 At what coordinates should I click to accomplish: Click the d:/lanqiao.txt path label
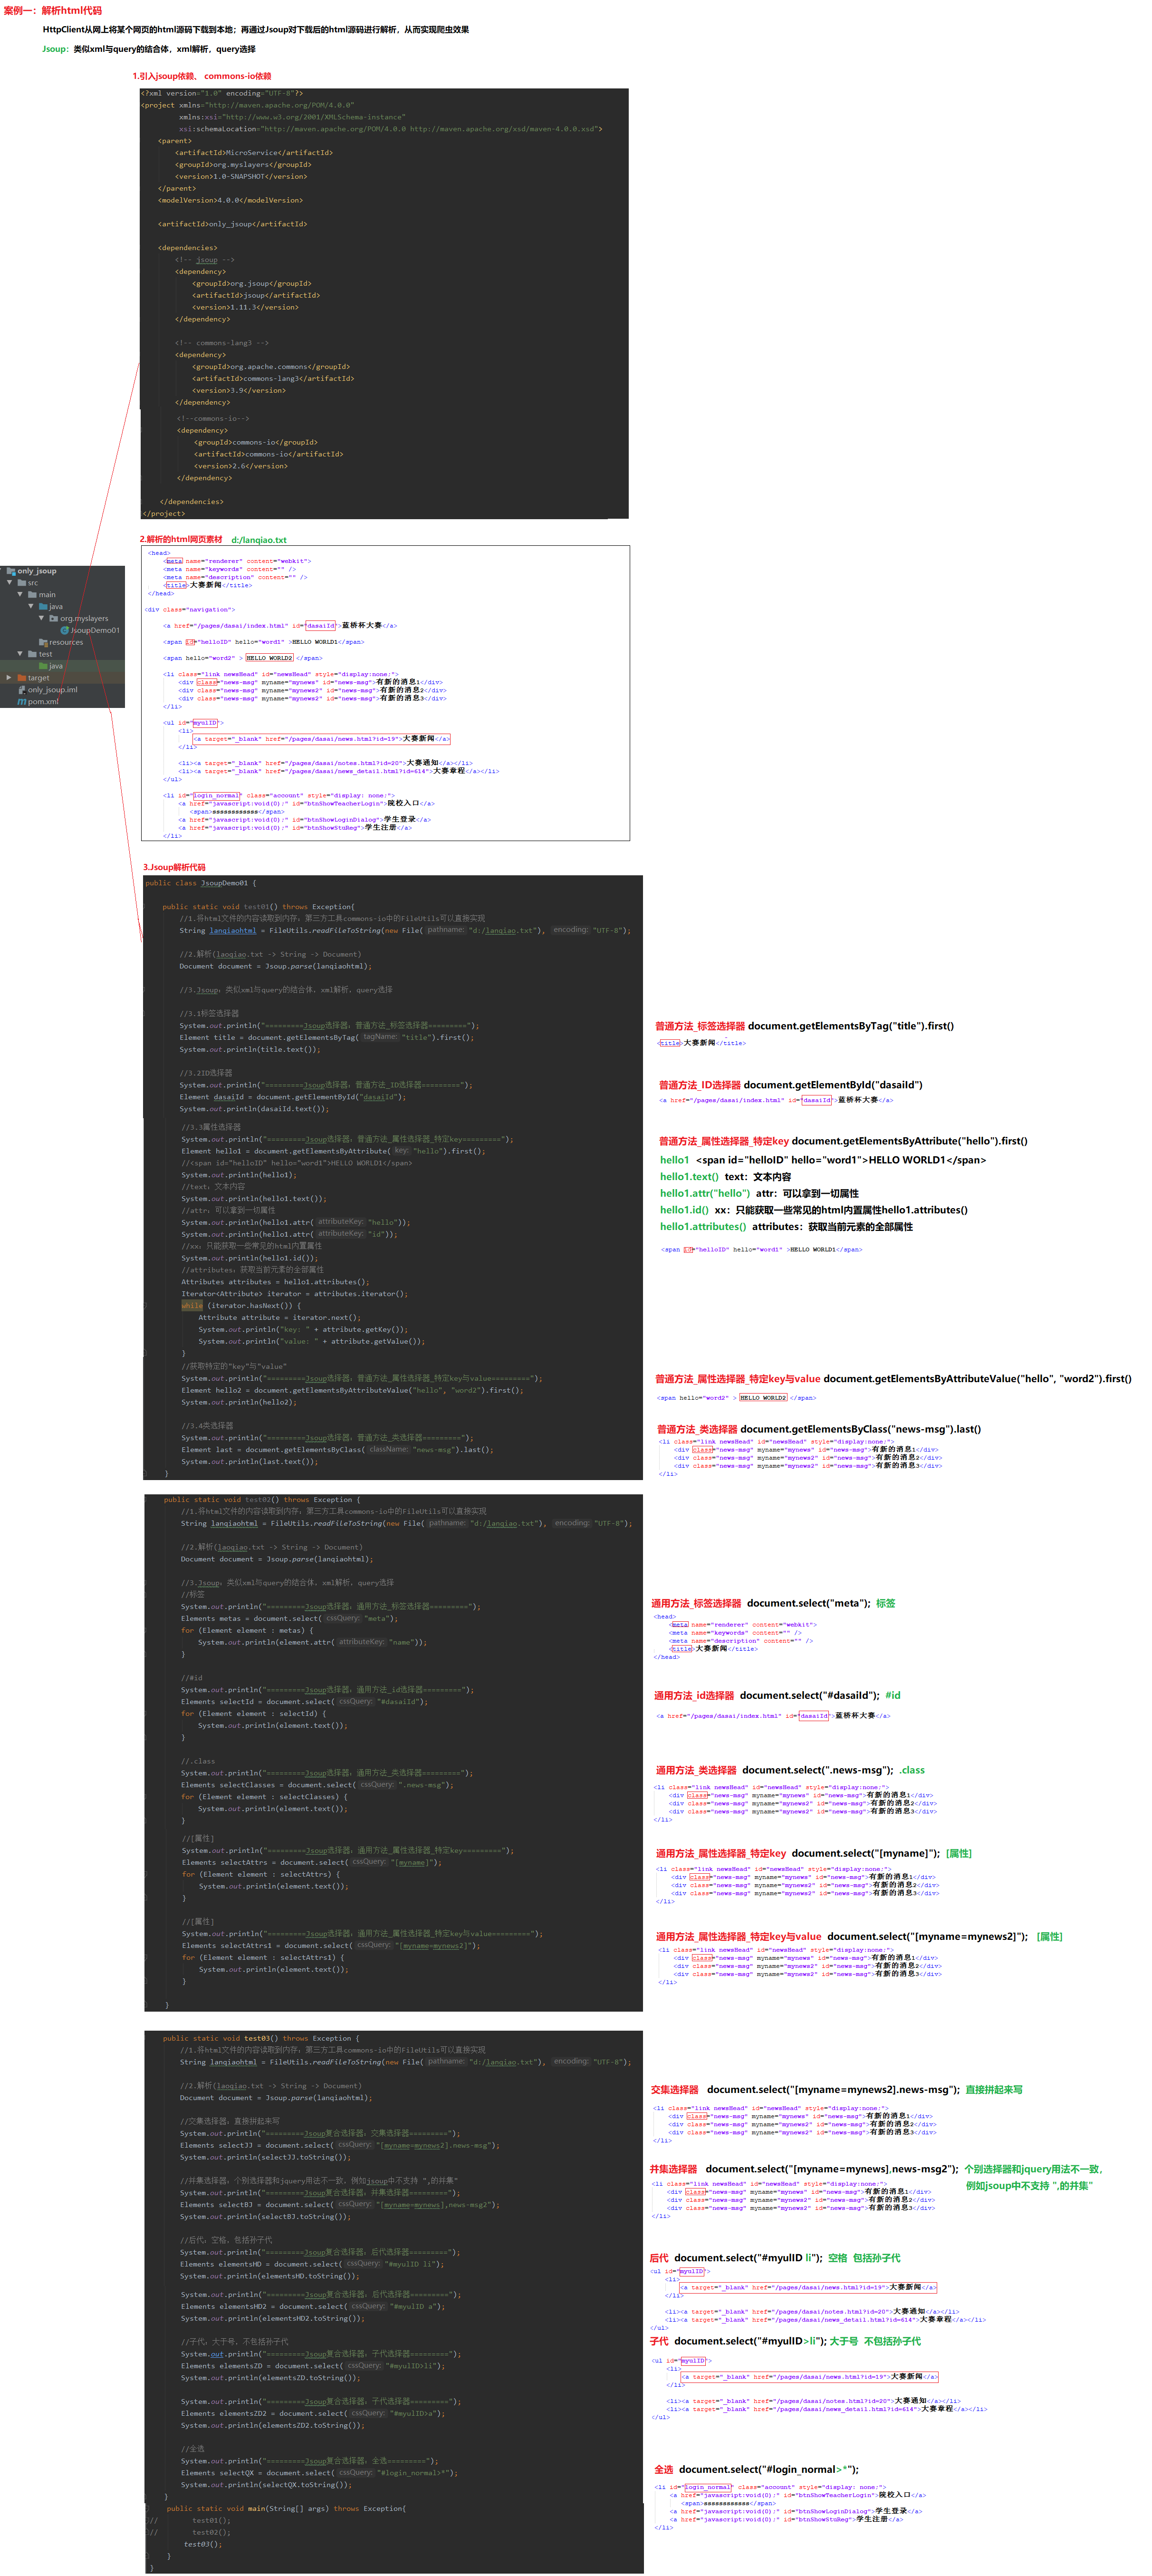point(259,540)
